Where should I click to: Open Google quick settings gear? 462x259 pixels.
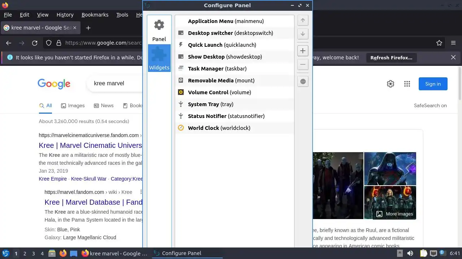coord(391,84)
